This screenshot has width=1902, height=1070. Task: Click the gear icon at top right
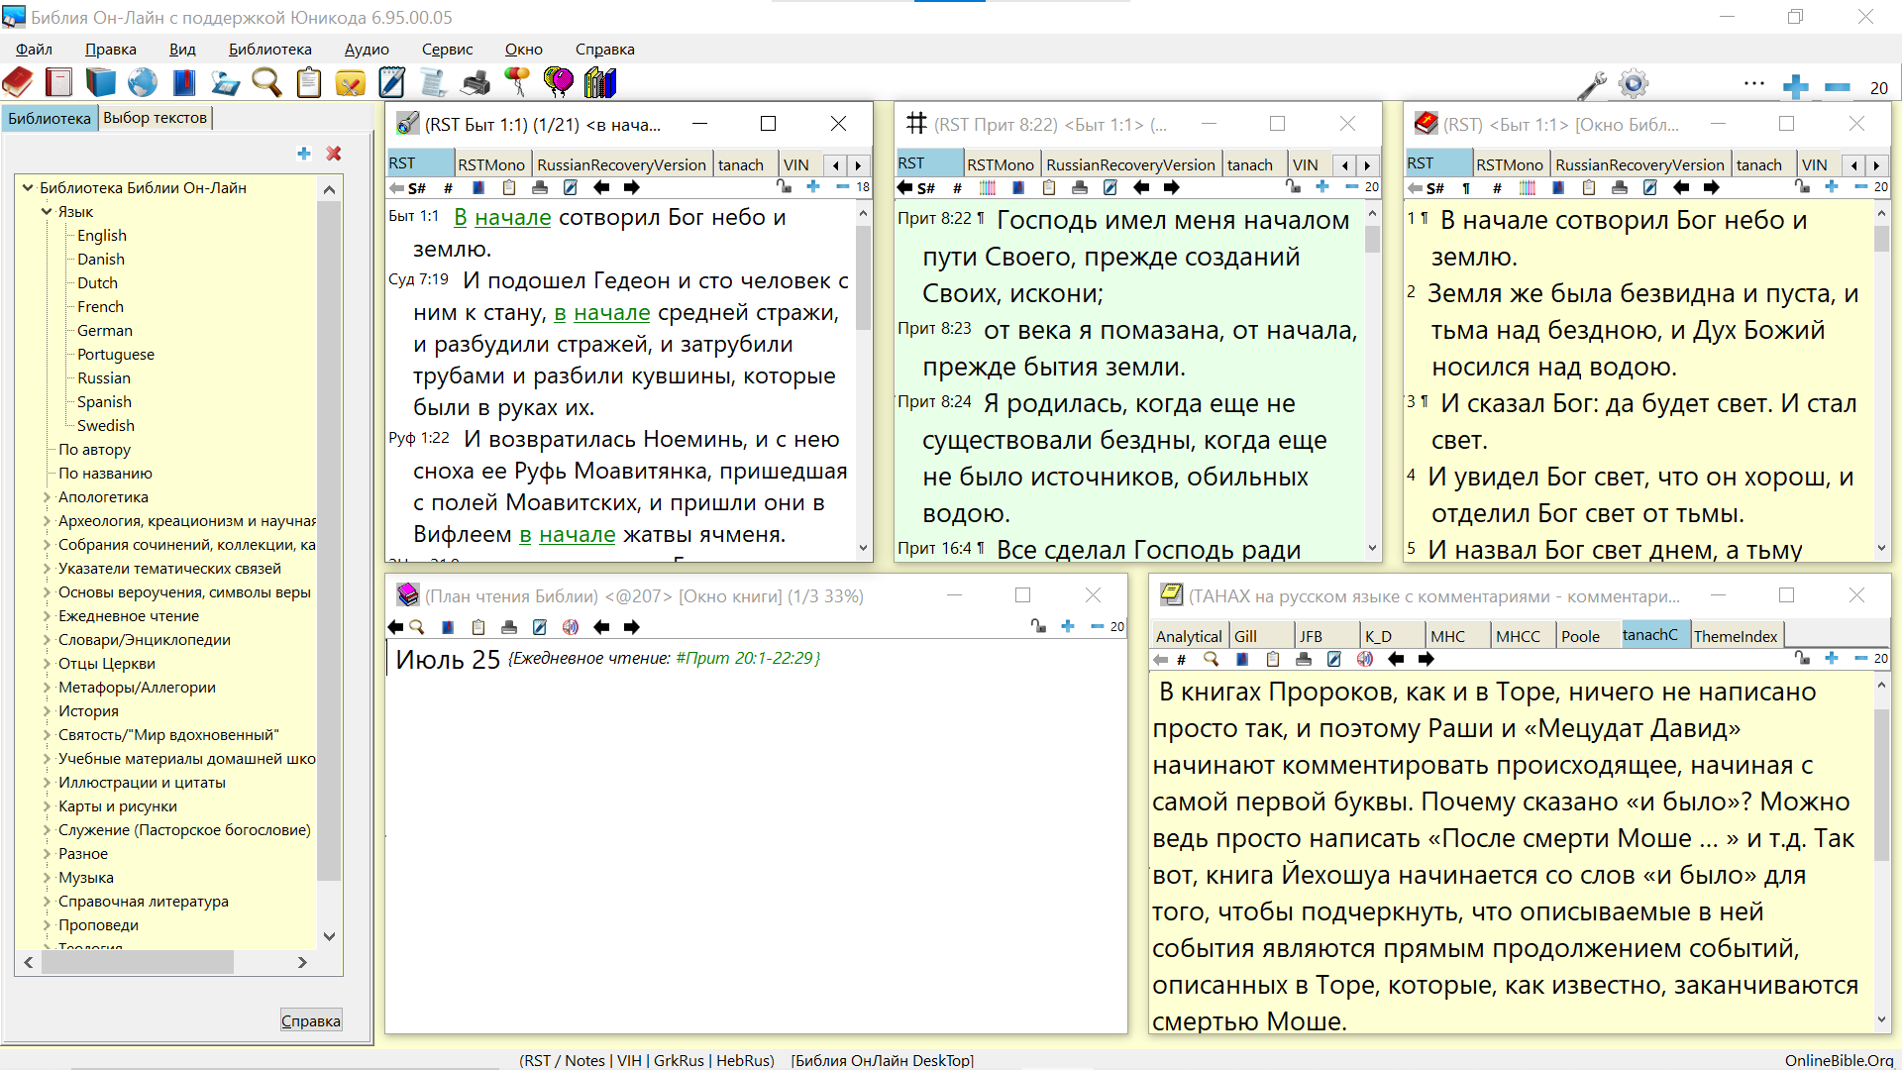(x=1634, y=85)
